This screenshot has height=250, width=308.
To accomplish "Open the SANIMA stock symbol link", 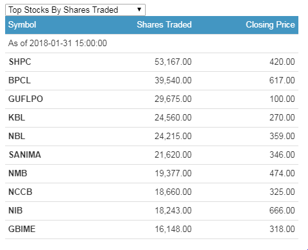I will (25, 155).
